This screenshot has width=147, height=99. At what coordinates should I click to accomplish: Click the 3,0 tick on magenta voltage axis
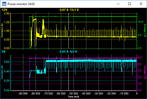[x=140, y=71]
